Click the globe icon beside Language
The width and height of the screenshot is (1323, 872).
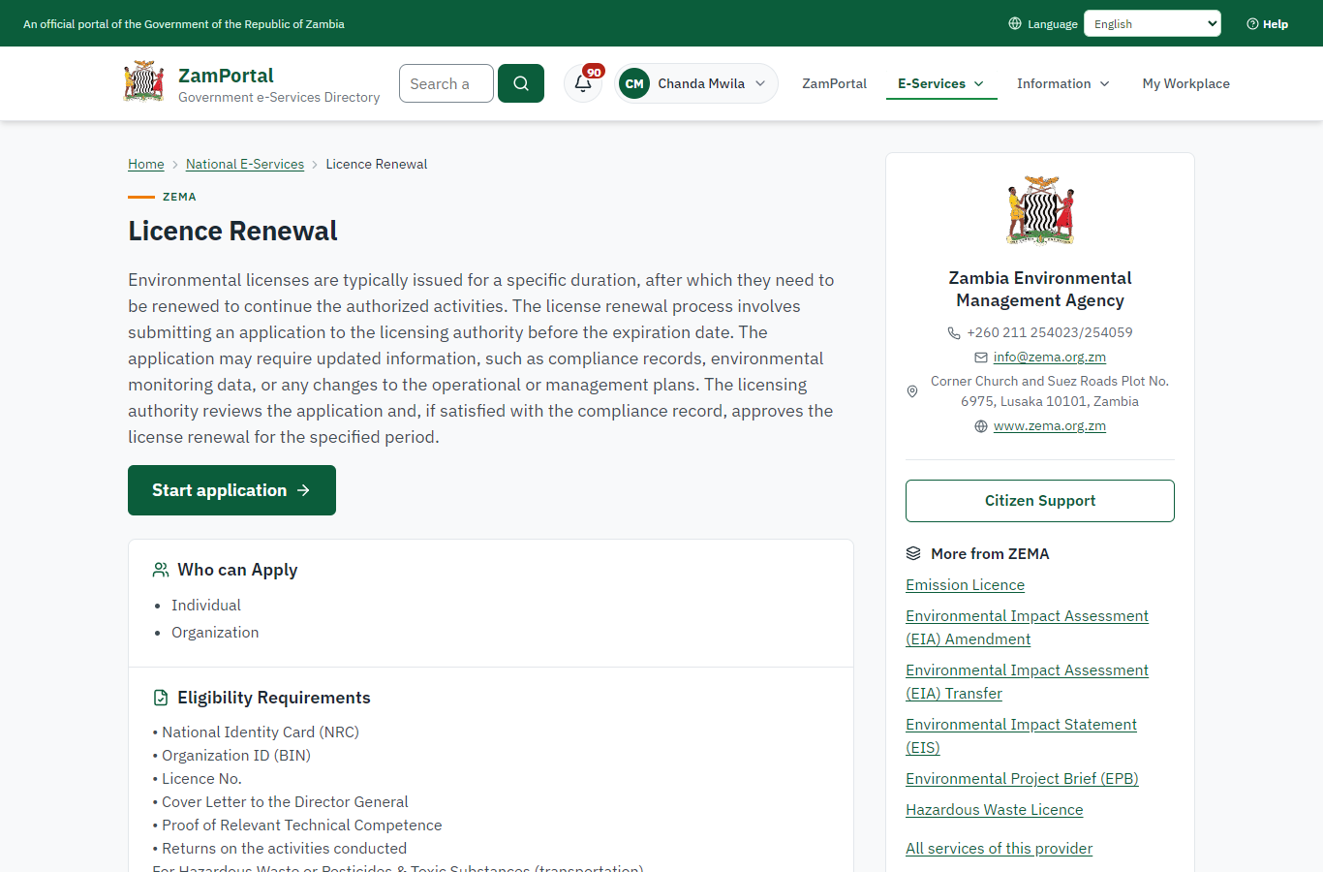(1015, 23)
